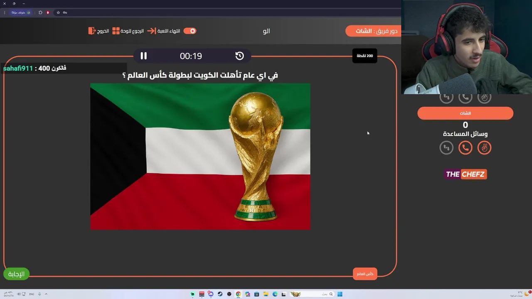532x299 pixels.
Task: Bookmark the page with the star icon
Action: pyautogui.click(x=58, y=12)
